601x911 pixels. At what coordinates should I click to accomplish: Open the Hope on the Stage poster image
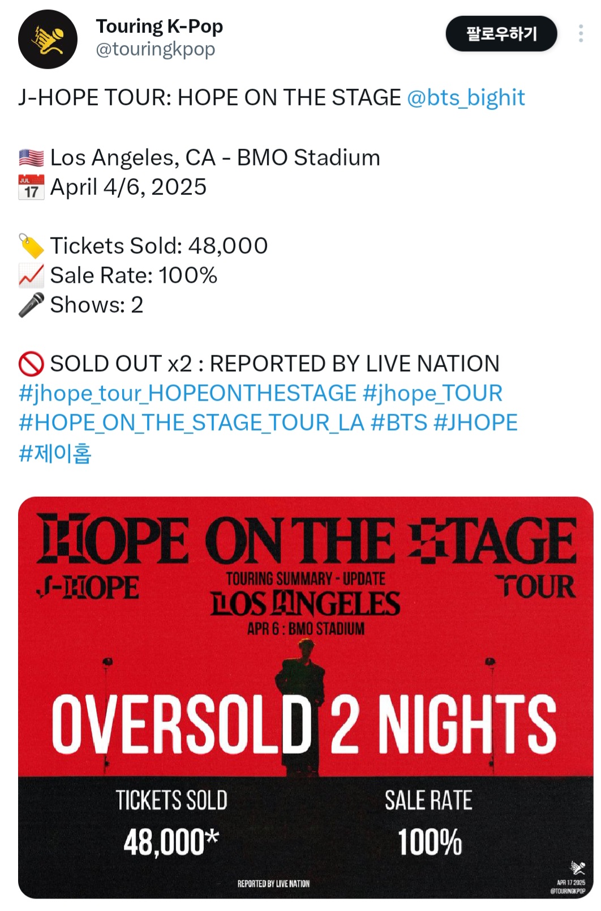pyautogui.click(x=306, y=697)
